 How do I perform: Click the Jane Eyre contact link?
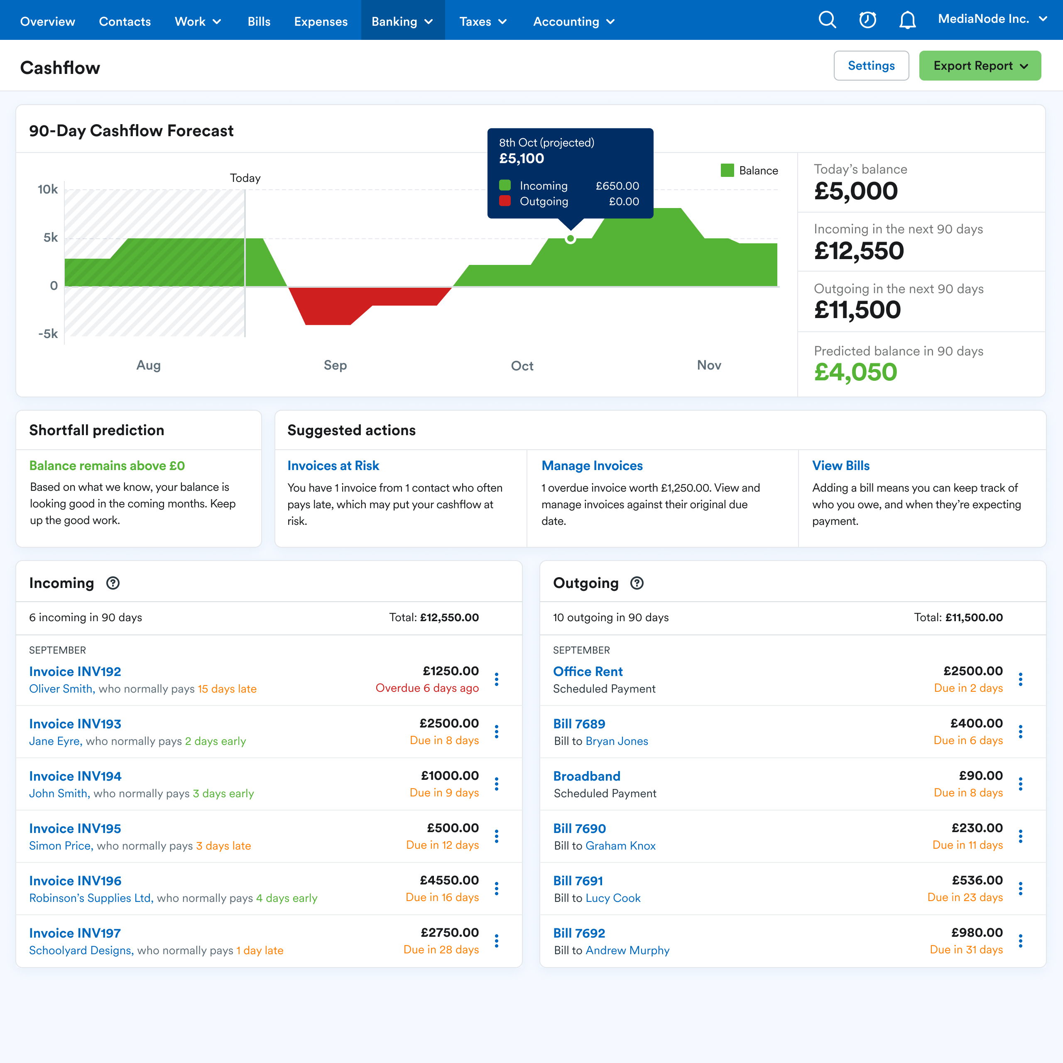(x=55, y=741)
